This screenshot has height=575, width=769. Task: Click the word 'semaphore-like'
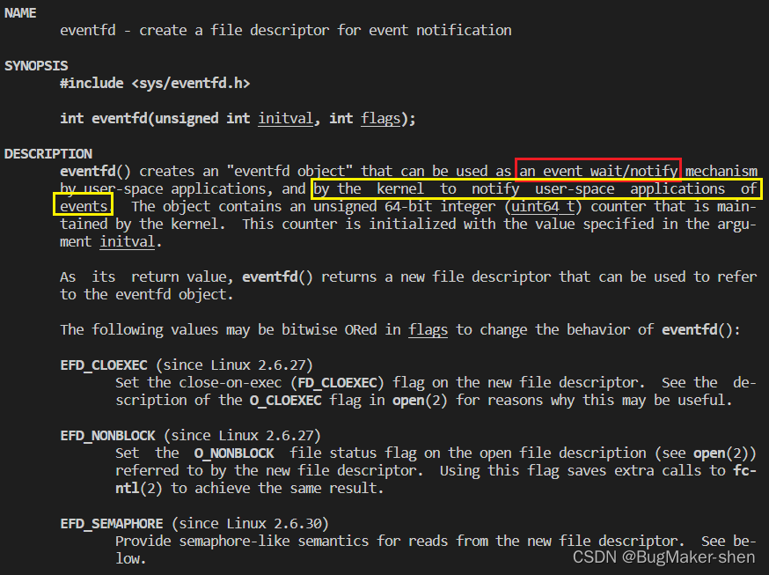click(x=234, y=542)
